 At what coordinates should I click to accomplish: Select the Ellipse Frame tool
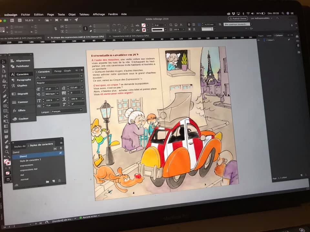click(5, 106)
